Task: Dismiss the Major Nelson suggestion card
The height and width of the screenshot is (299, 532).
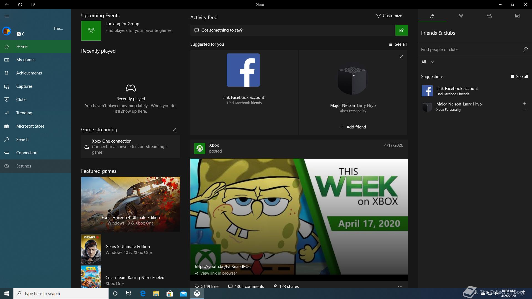Action: (401, 57)
